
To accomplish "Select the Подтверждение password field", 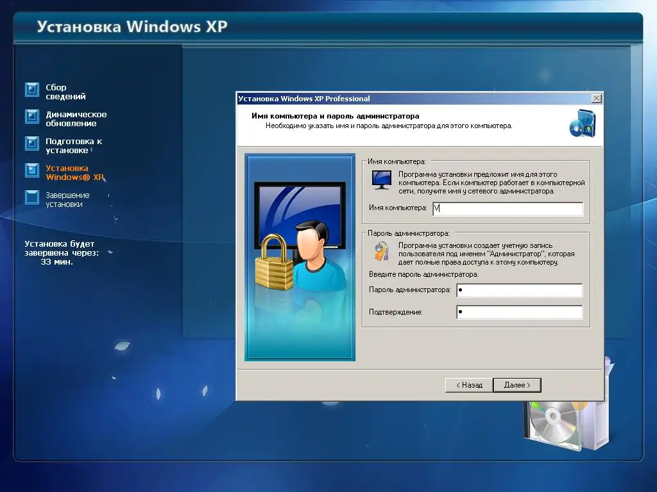I will (x=519, y=312).
